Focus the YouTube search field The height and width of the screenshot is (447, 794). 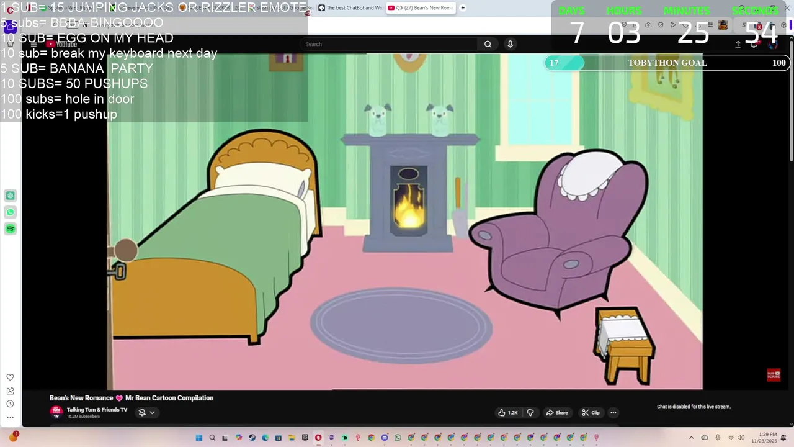[390, 44]
